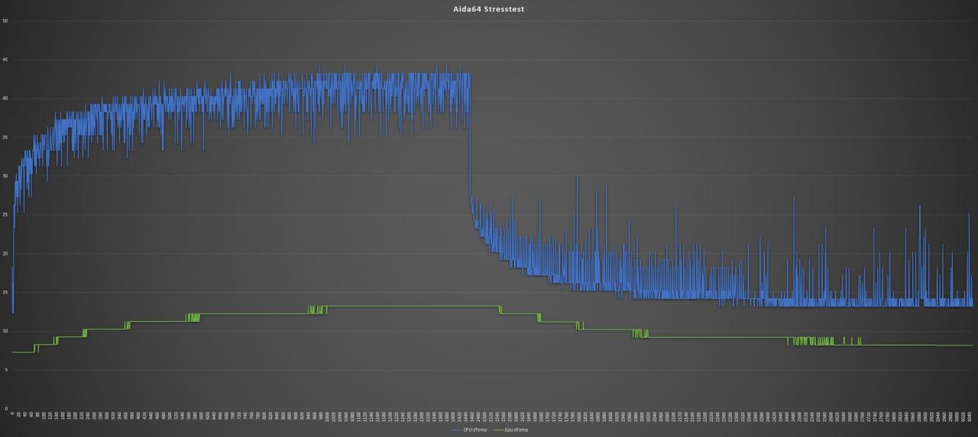Select the y-axis label 45
The image size is (978, 437).
click(5, 59)
